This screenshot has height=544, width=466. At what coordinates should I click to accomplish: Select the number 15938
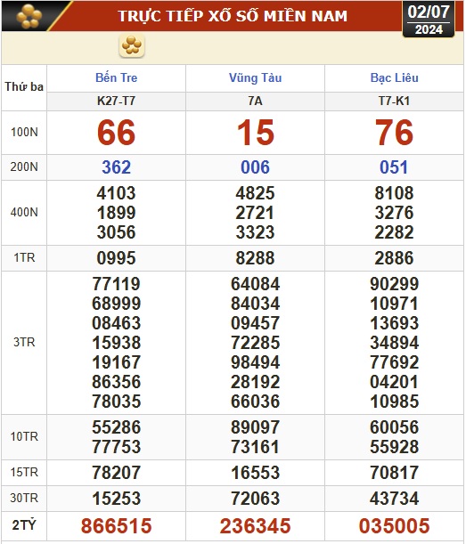tap(117, 343)
